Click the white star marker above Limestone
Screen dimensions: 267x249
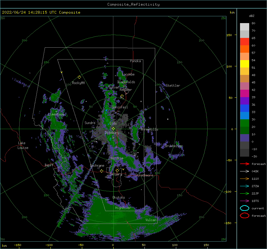click(x=56, y=112)
